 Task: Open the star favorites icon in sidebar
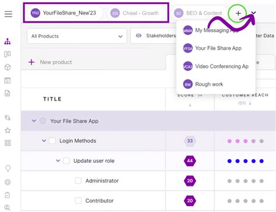click(x=8, y=131)
